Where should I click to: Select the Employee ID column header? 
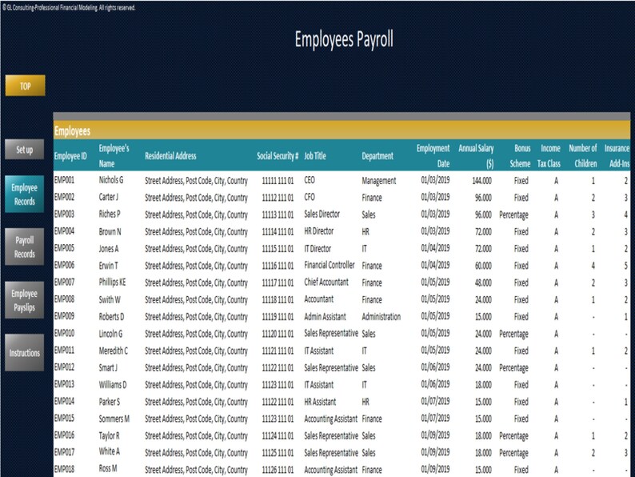[x=70, y=156]
